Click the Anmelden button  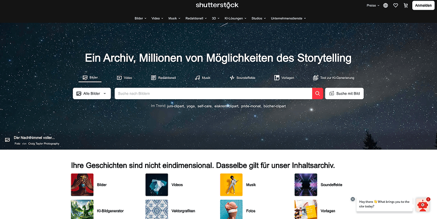(423, 5)
